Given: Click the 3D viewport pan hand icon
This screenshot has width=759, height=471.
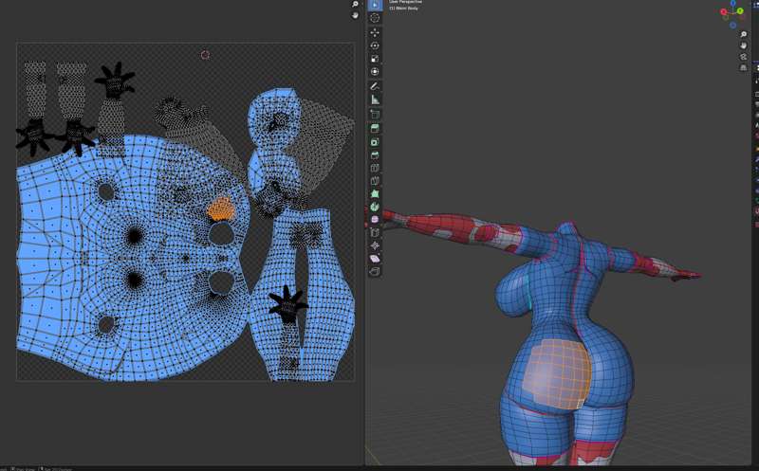Looking at the screenshot, I should 744,45.
